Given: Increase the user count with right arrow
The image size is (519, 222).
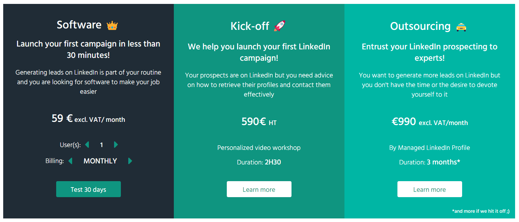Looking at the screenshot, I should tap(116, 145).
